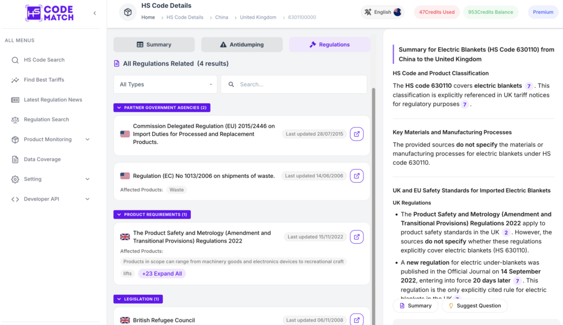Click the flag icon in language selector
563x325 pixels.
tap(397, 12)
